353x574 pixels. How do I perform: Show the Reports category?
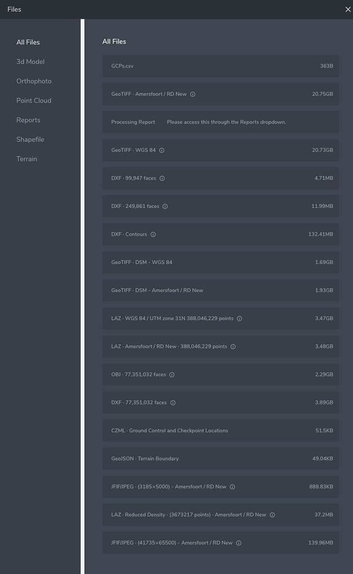click(28, 120)
